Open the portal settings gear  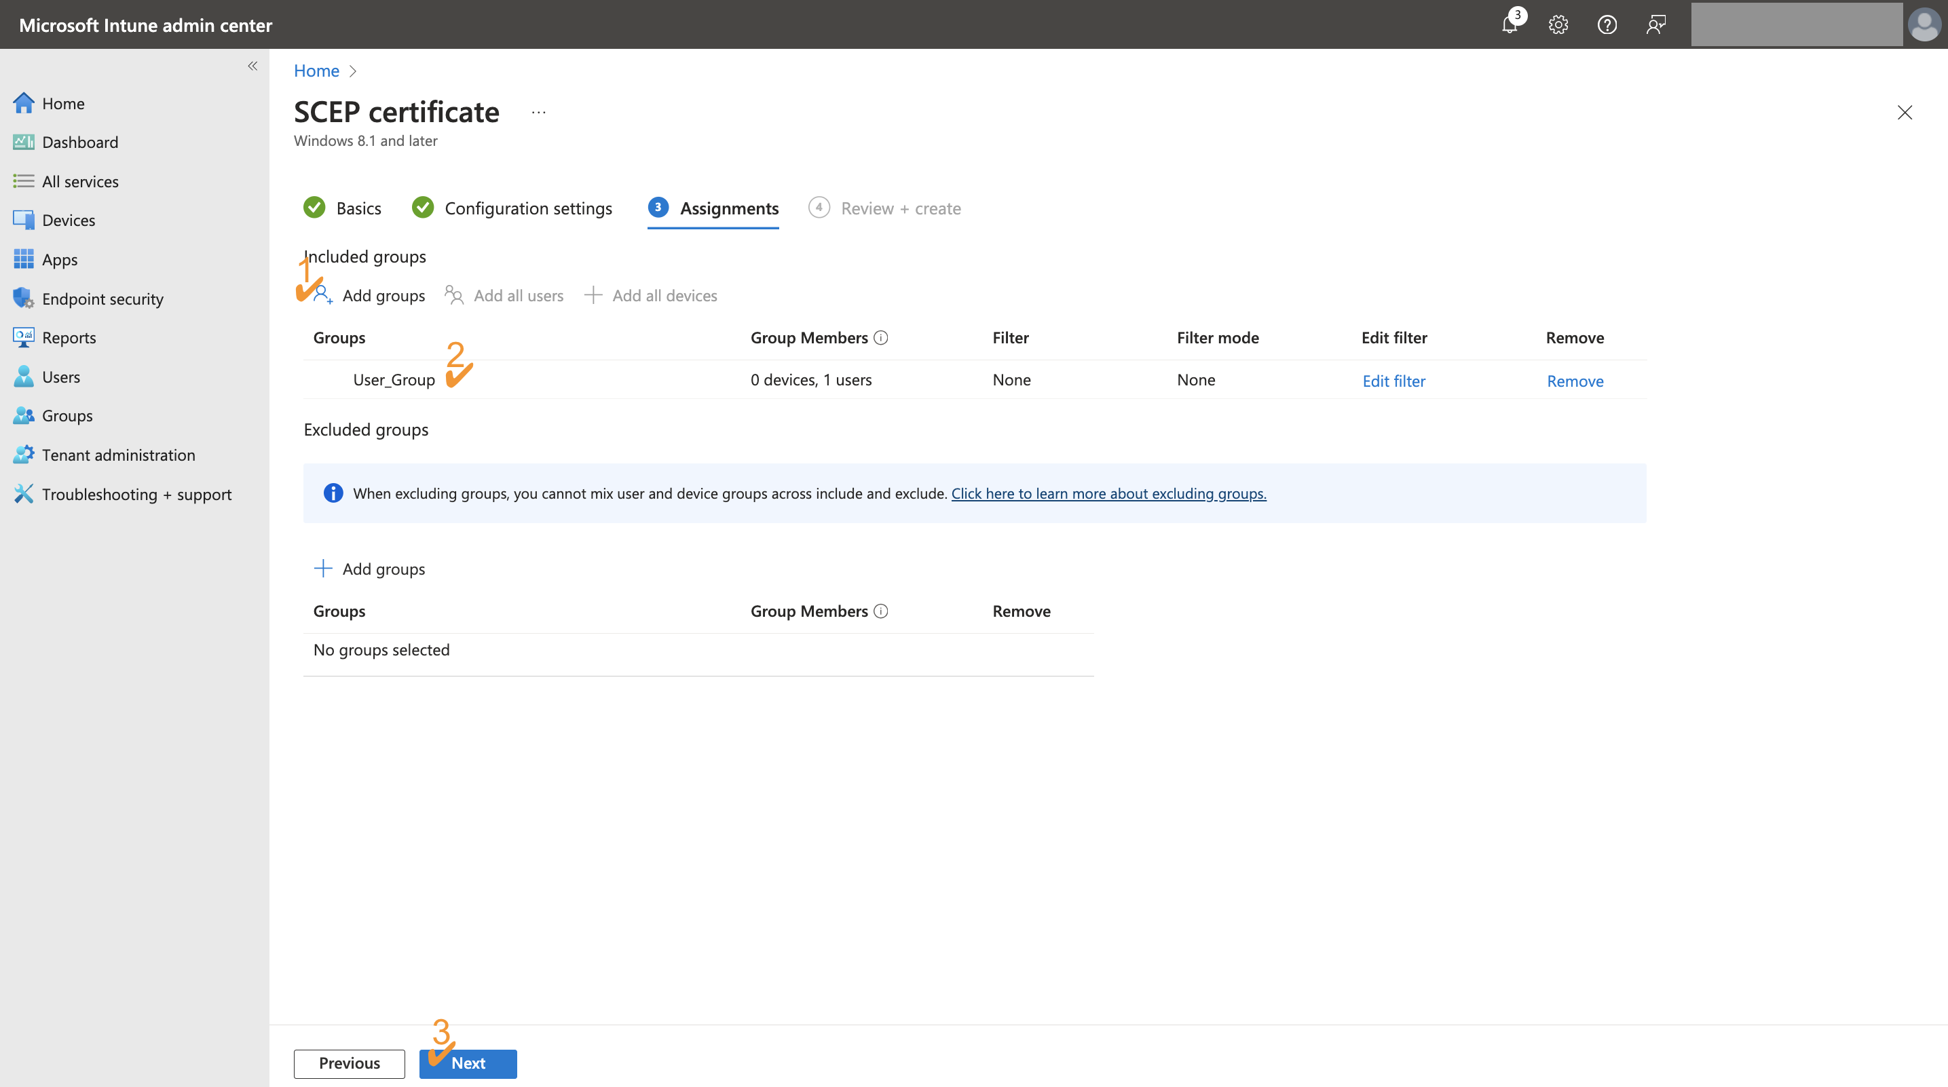tap(1558, 24)
